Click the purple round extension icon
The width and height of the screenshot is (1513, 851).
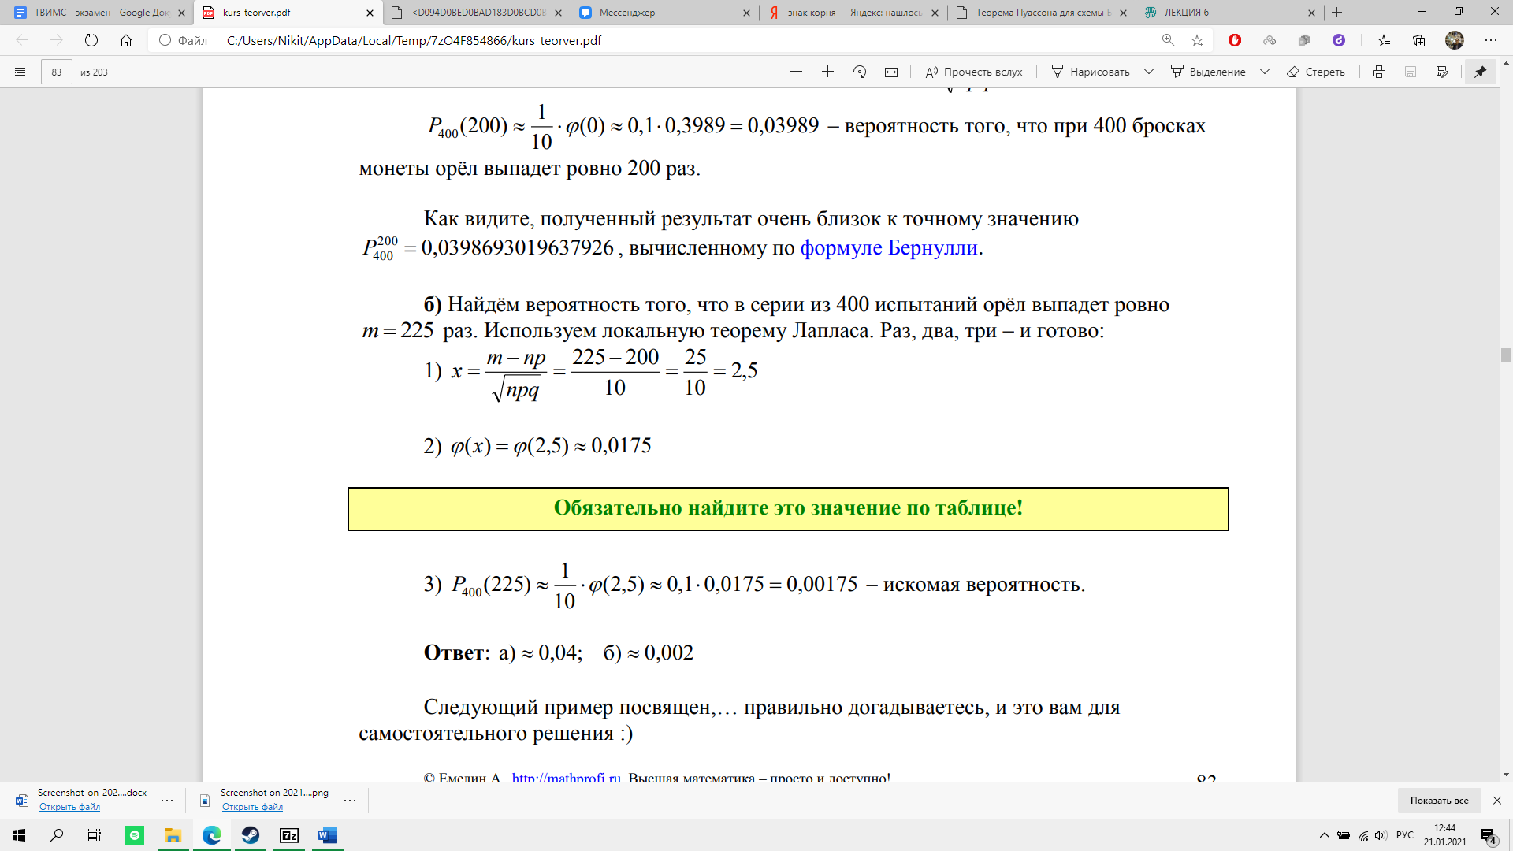pyautogui.click(x=1339, y=40)
